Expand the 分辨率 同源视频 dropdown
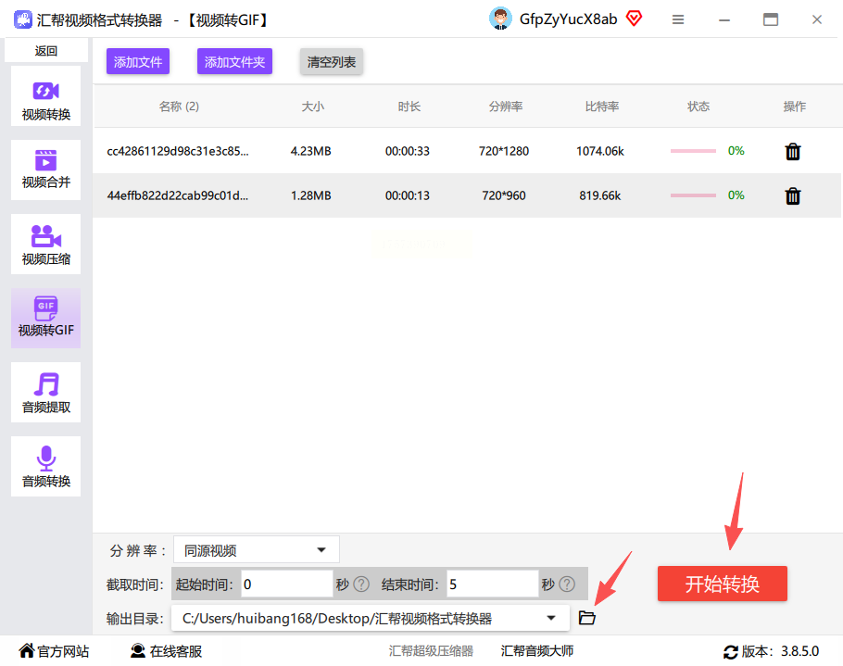Viewport: 843px width, 666px height. [257, 550]
